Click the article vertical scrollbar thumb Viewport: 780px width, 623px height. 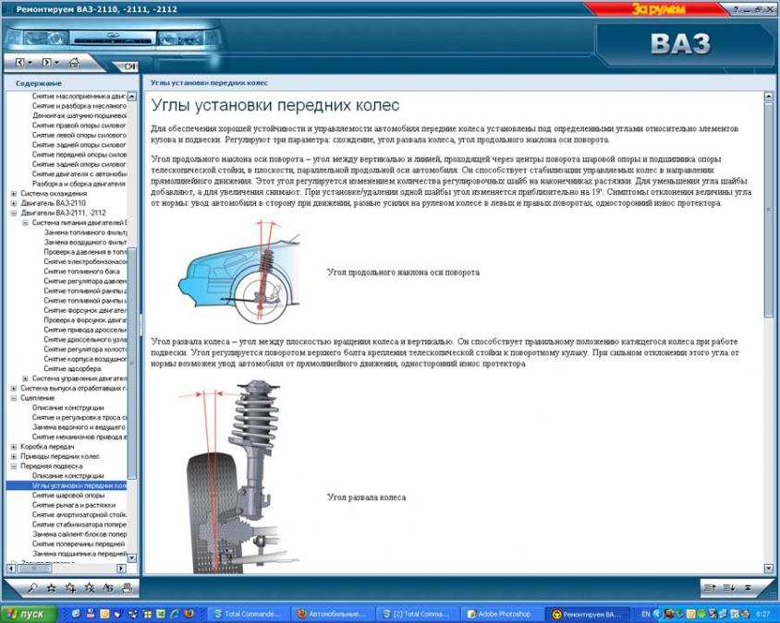pos(769,210)
